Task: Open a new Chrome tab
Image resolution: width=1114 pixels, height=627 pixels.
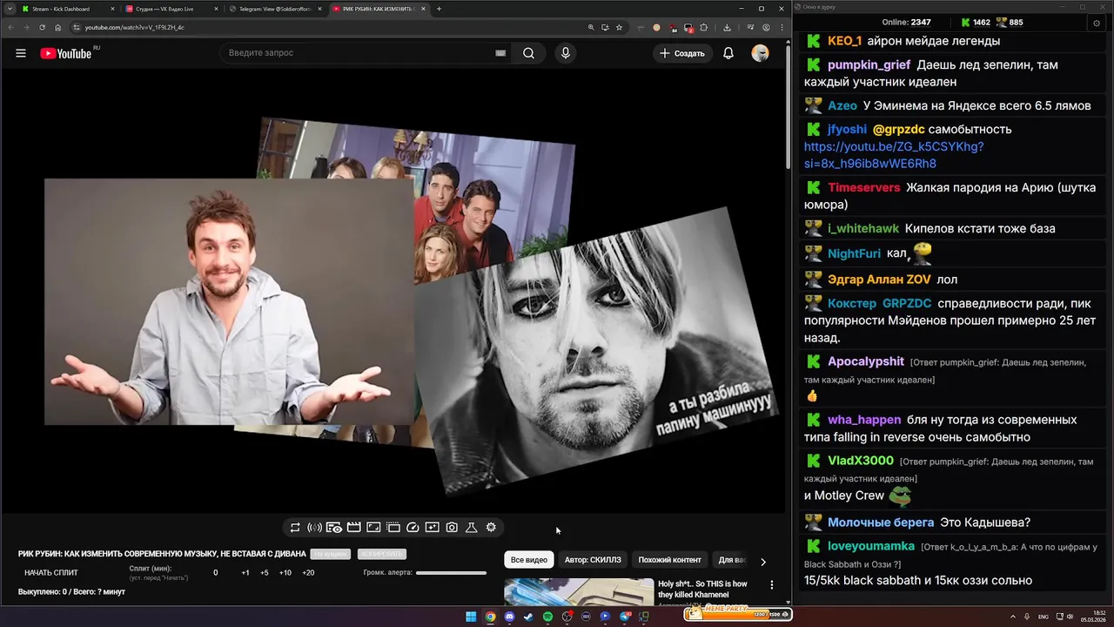Action: (x=439, y=9)
